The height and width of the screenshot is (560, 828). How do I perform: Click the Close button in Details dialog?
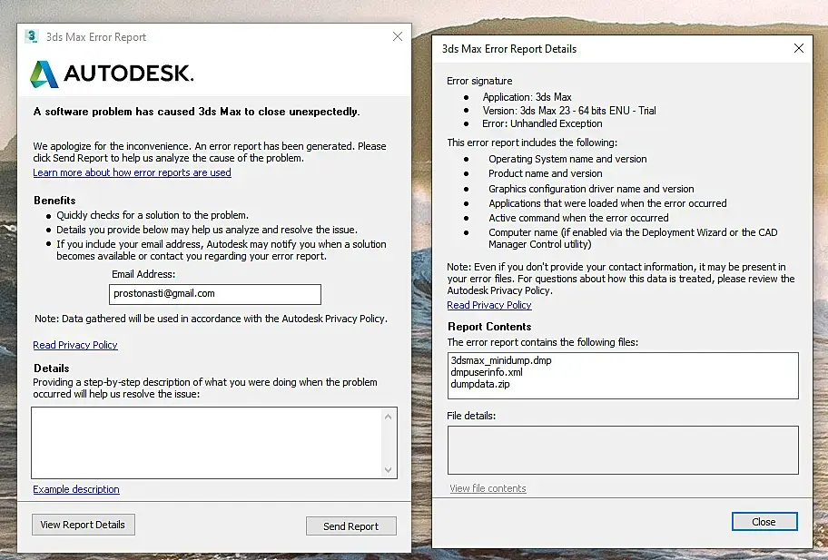pyautogui.click(x=764, y=522)
